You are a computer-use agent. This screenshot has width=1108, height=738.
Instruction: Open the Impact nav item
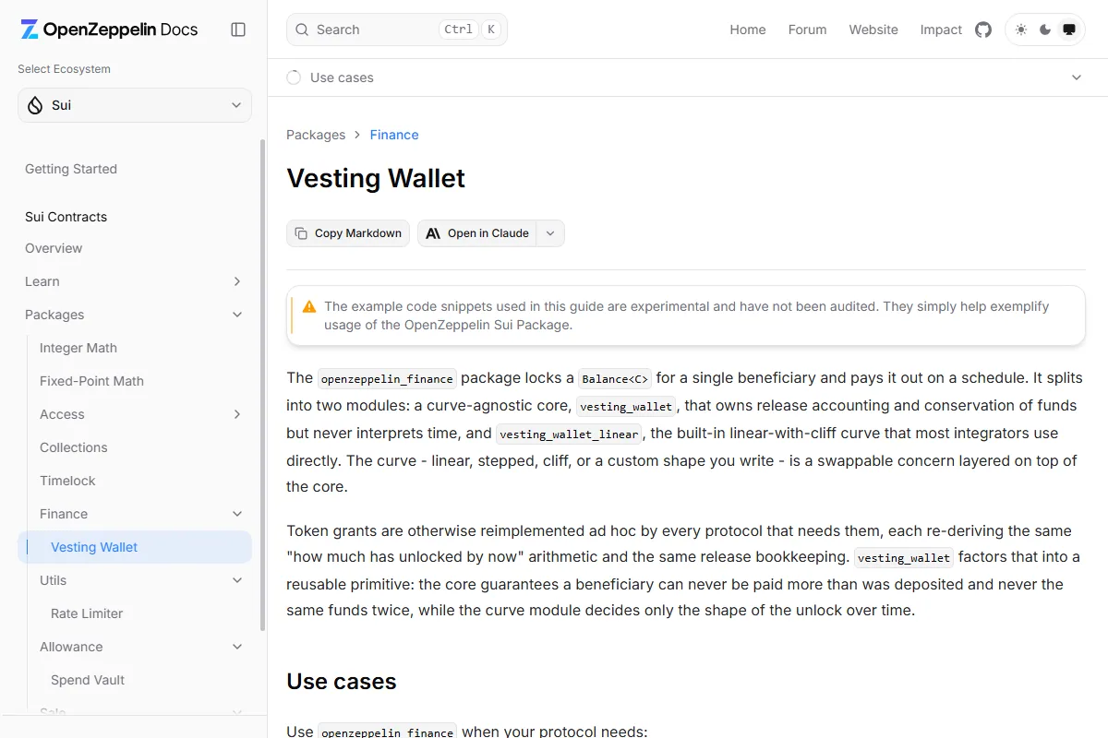tap(941, 30)
